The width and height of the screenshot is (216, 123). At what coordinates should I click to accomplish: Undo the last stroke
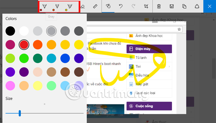(x=121, y=6)
